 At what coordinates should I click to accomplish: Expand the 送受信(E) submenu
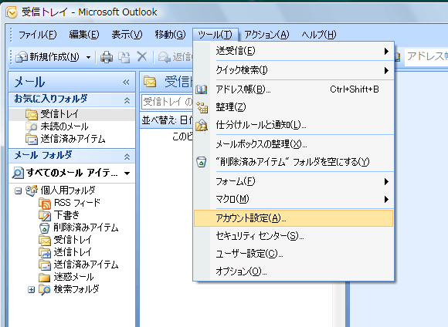tap(294, 51)
